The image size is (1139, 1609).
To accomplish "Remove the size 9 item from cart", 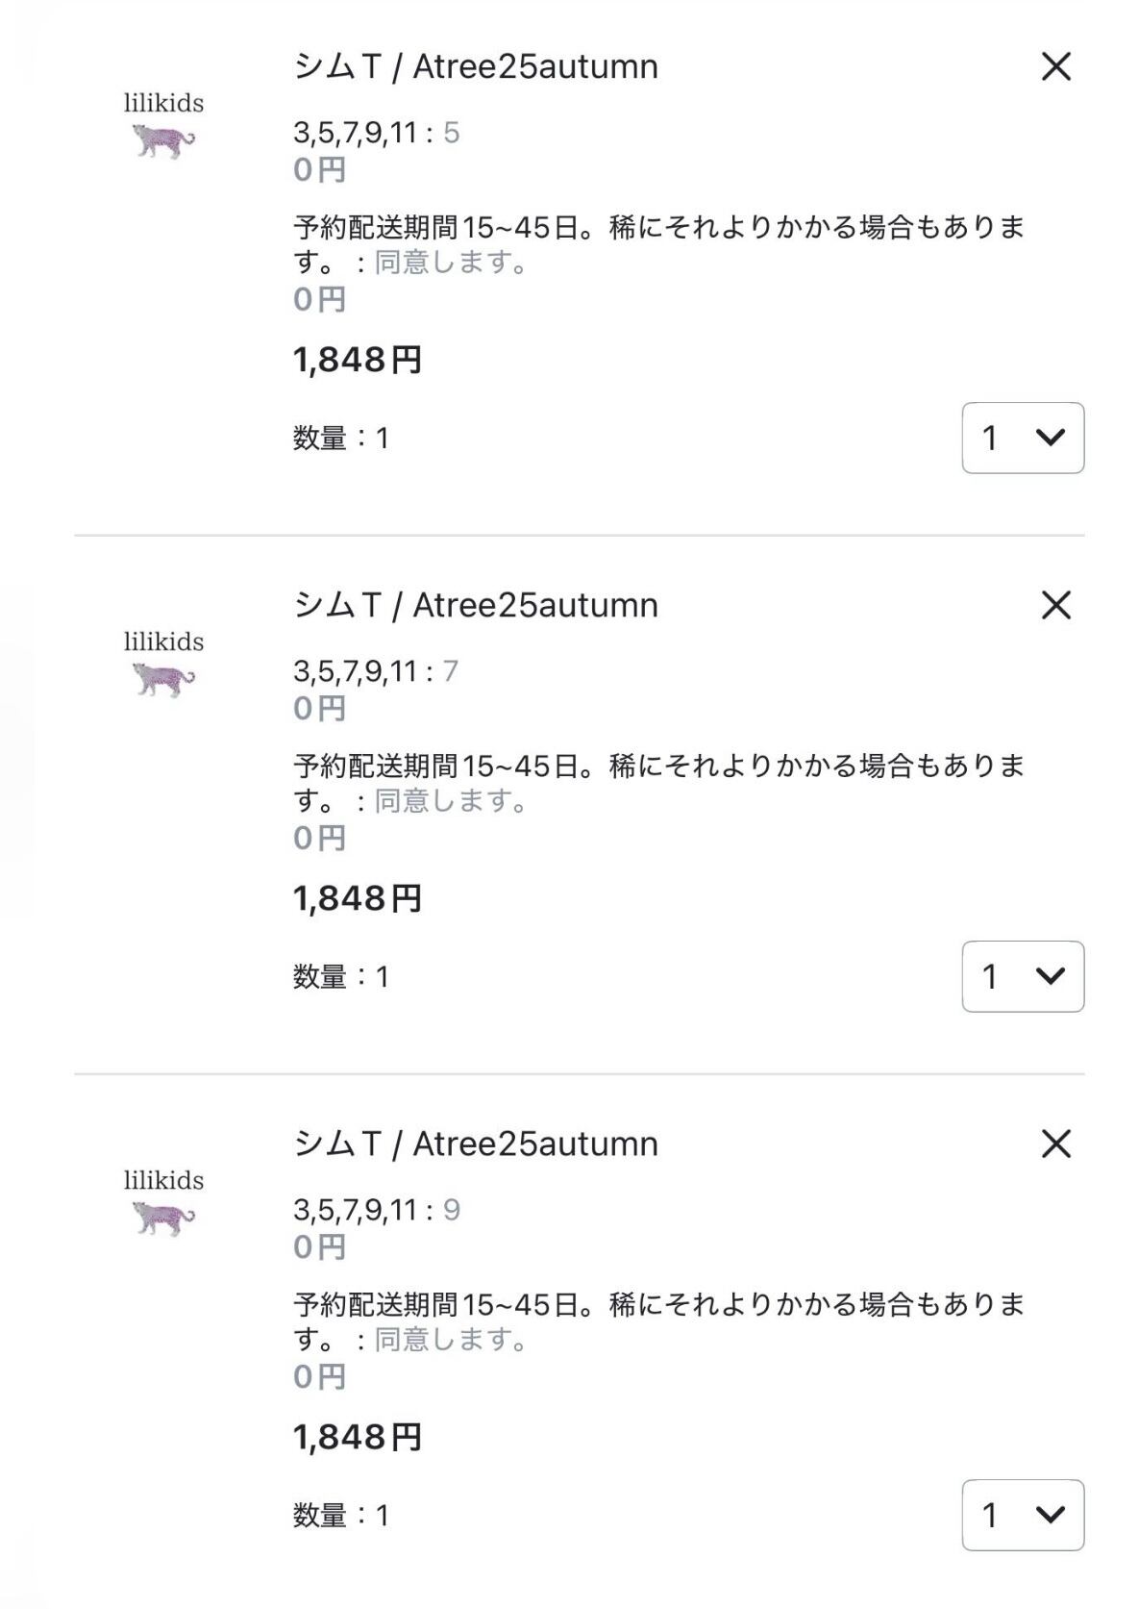I will (x=1055, y=1144).
